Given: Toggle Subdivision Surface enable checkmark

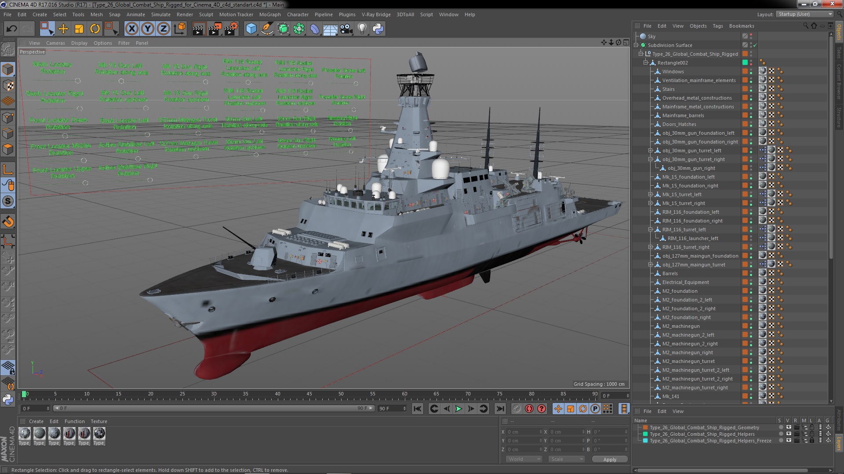Looking at the screenshot, I should click(755, 45).
